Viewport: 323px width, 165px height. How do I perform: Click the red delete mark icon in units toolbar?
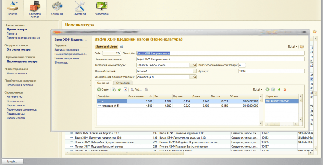click(x=125, y=89)
